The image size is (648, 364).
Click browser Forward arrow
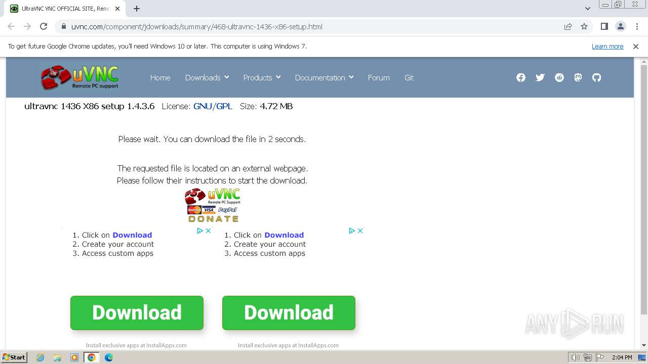click(27, 26)
